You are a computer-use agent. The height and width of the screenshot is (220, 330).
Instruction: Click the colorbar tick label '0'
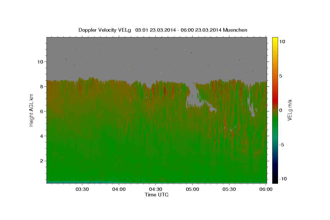point(281,110)
